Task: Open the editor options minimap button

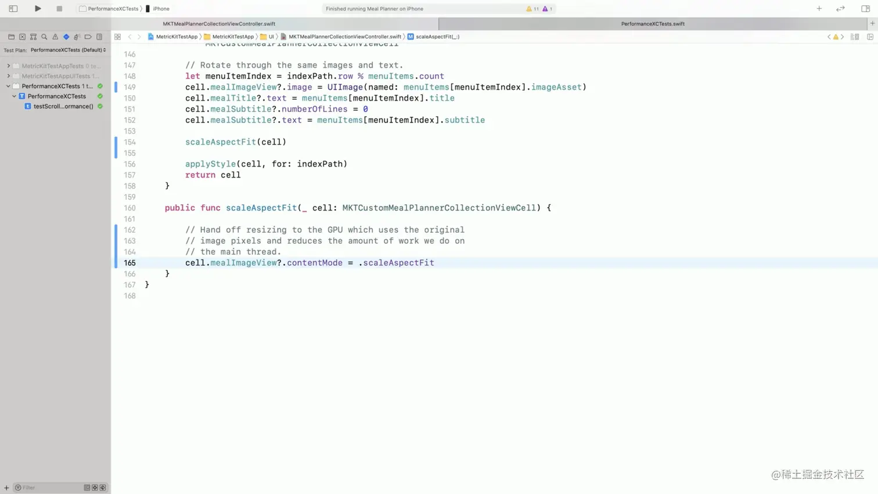Action: click(x=855, y=37)
